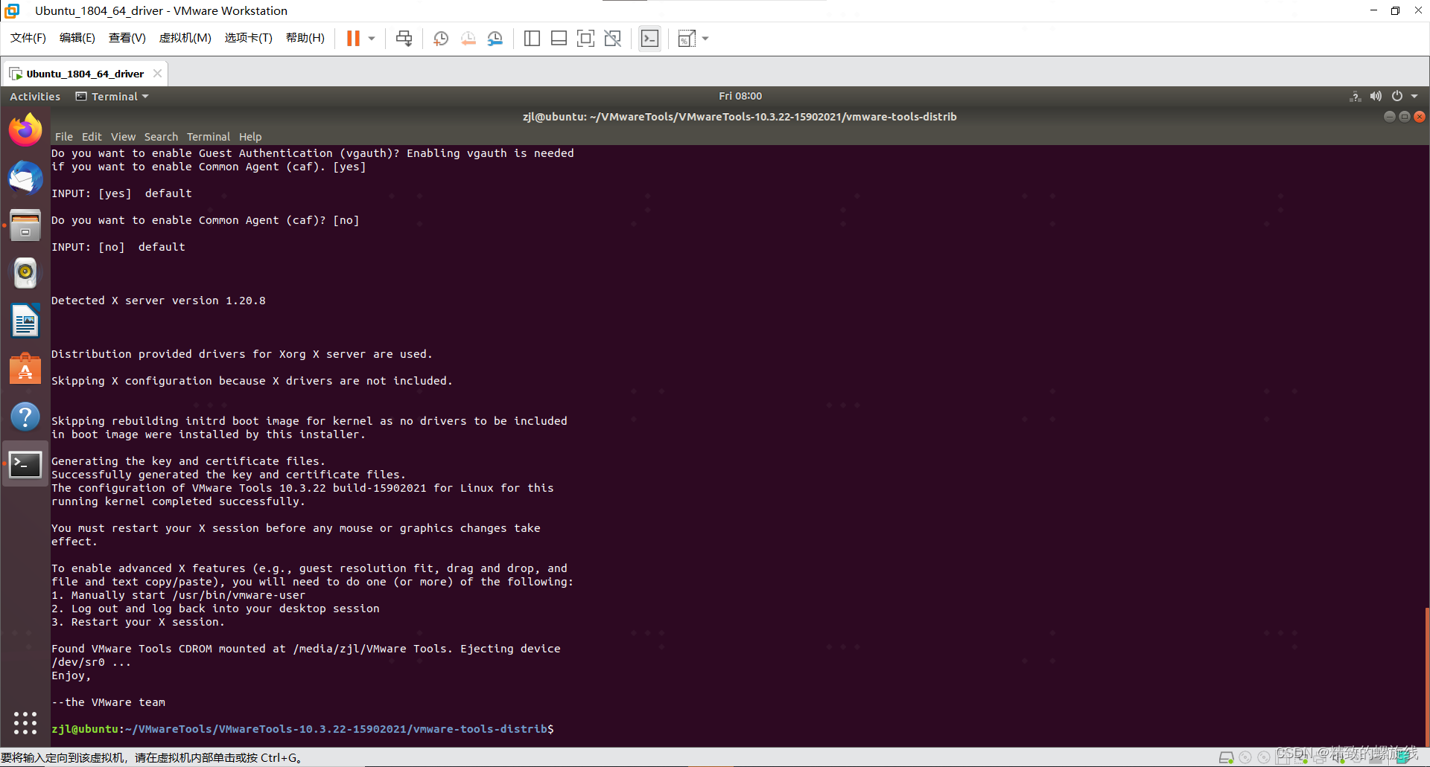
Task: Open the Show Applications grid
Action: pos(25,722)
